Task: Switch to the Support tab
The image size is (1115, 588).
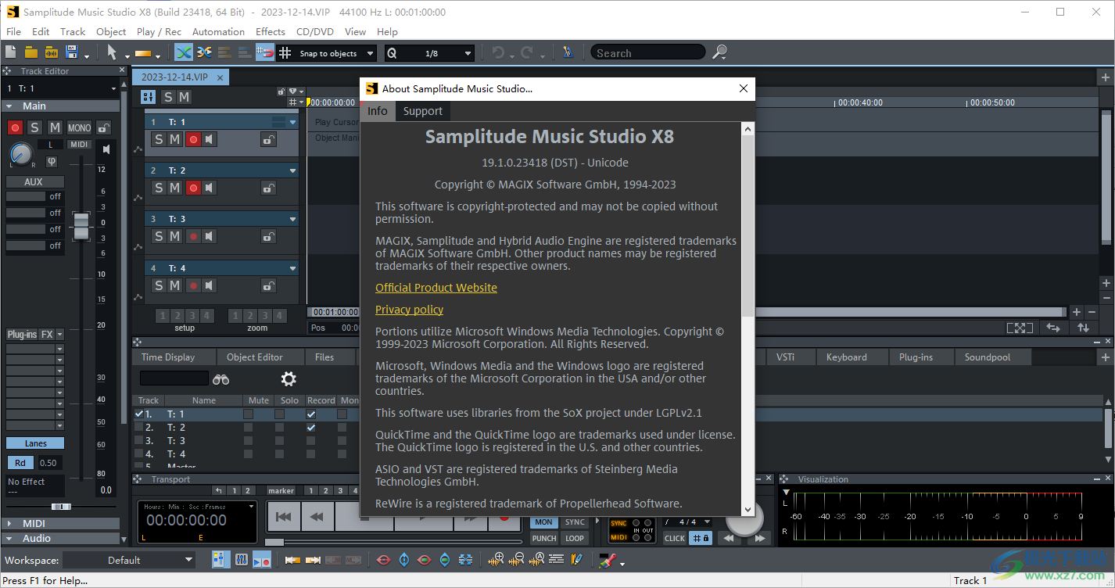Action: pos(422,111)
